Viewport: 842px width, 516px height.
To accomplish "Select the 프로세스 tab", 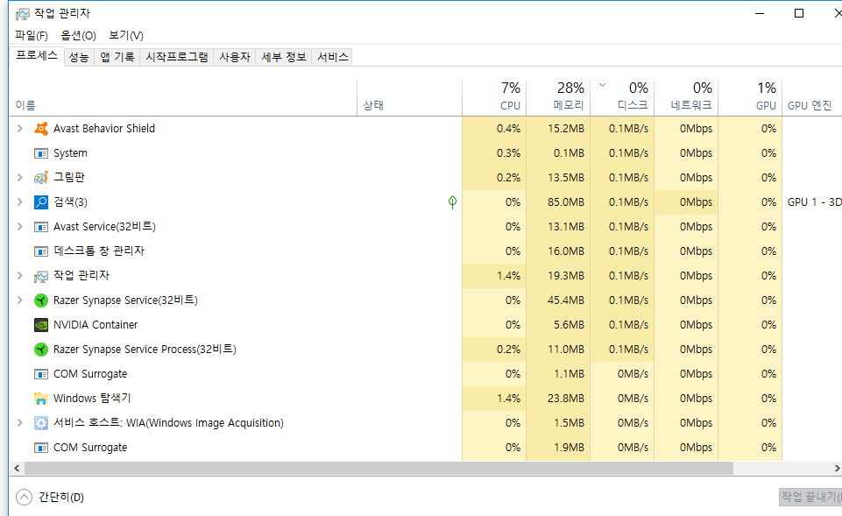I will tap(37, 56).
